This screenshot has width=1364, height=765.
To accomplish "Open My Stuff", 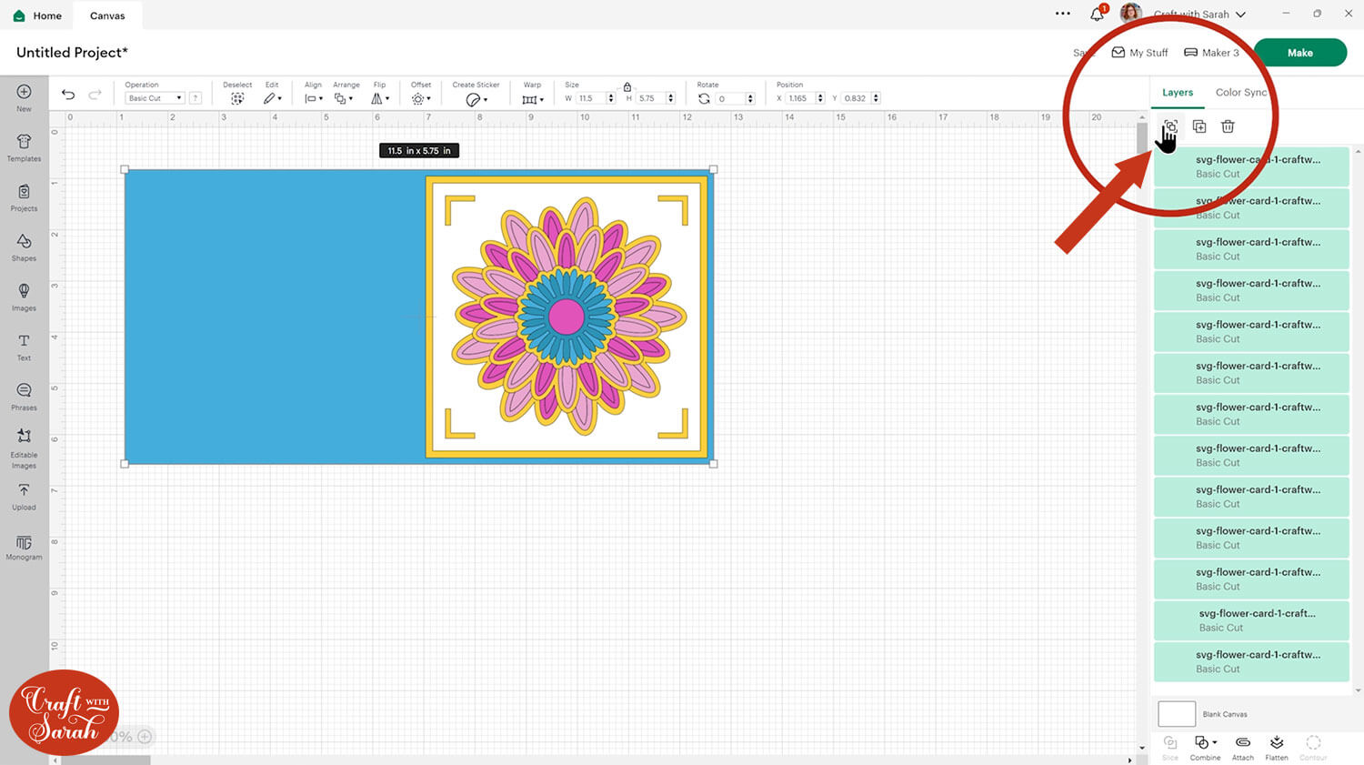I will point(1139,53).
